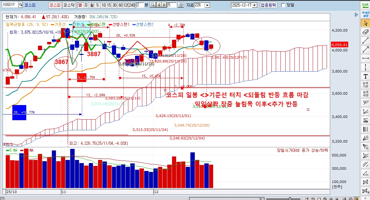The height and width of the screenshot is (200, 370).
Task: Open the clock settings icon in toolbar
Action: (x=181, y=5)
